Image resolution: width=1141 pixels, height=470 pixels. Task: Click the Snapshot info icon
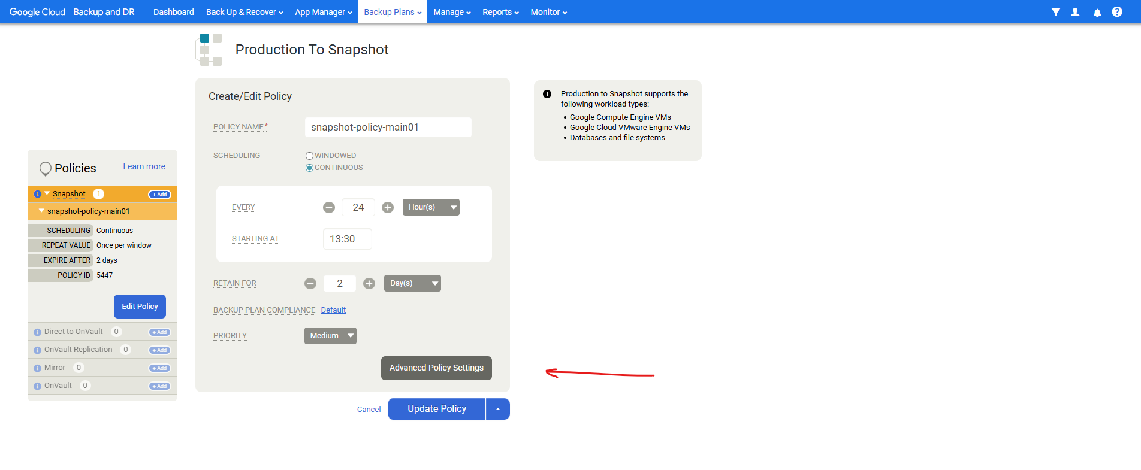click(37, 194)
